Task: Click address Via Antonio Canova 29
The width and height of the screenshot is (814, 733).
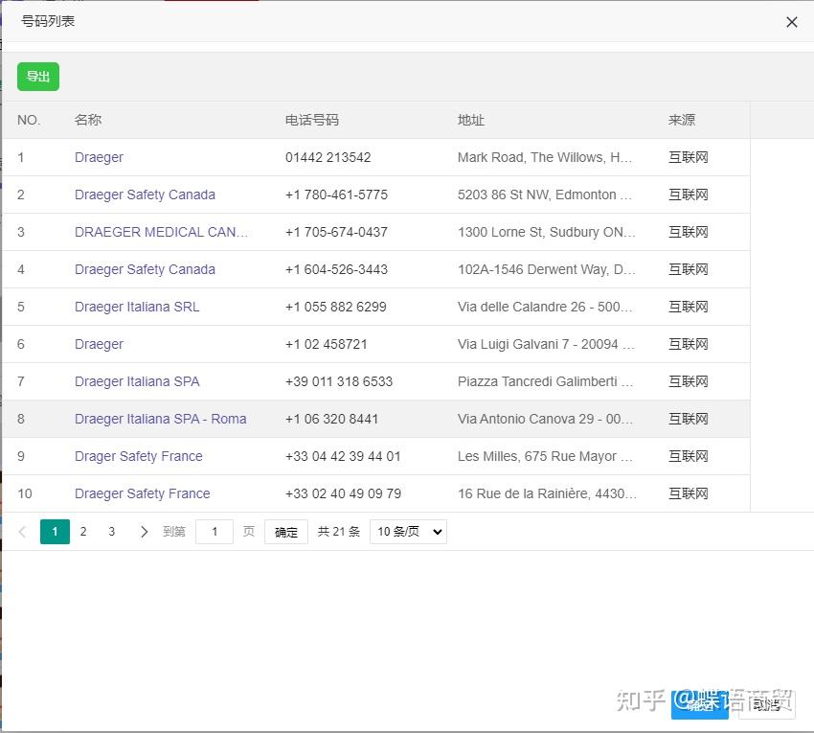Action: pyautogui.click(x=545, y=420)
